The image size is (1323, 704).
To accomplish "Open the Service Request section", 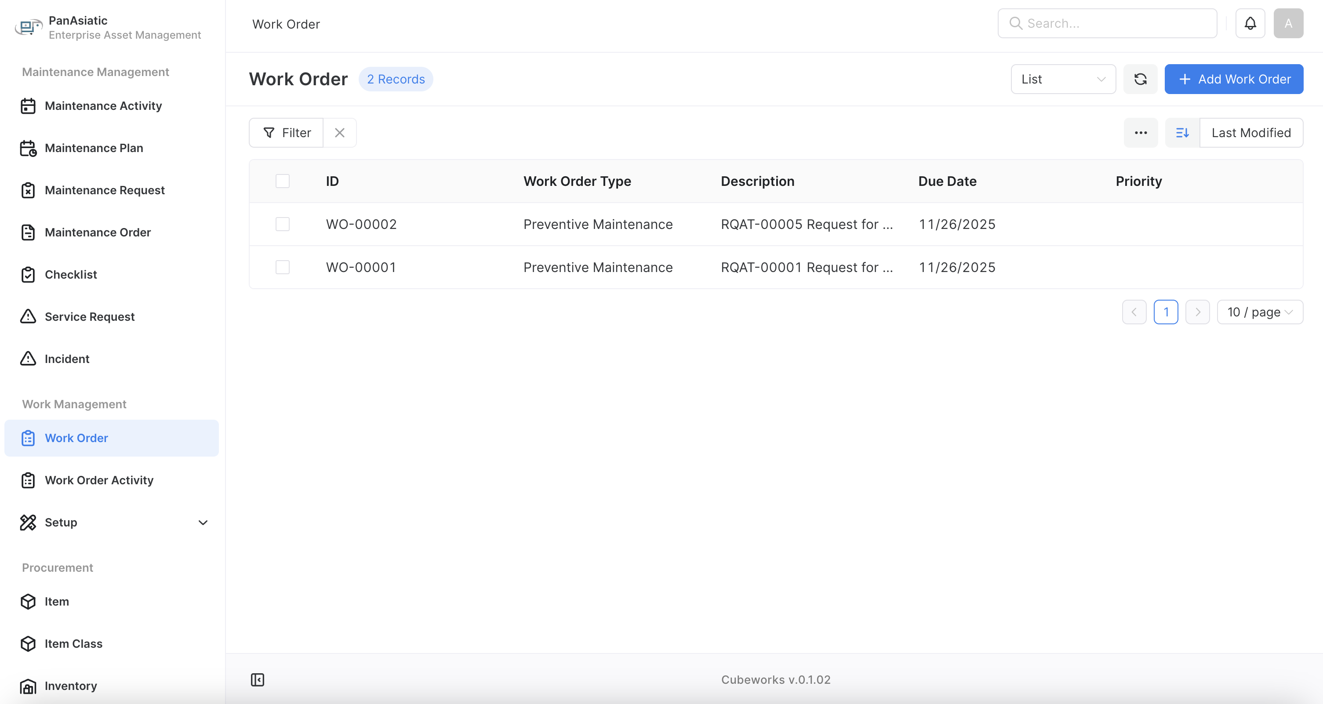I will [89, 316].
